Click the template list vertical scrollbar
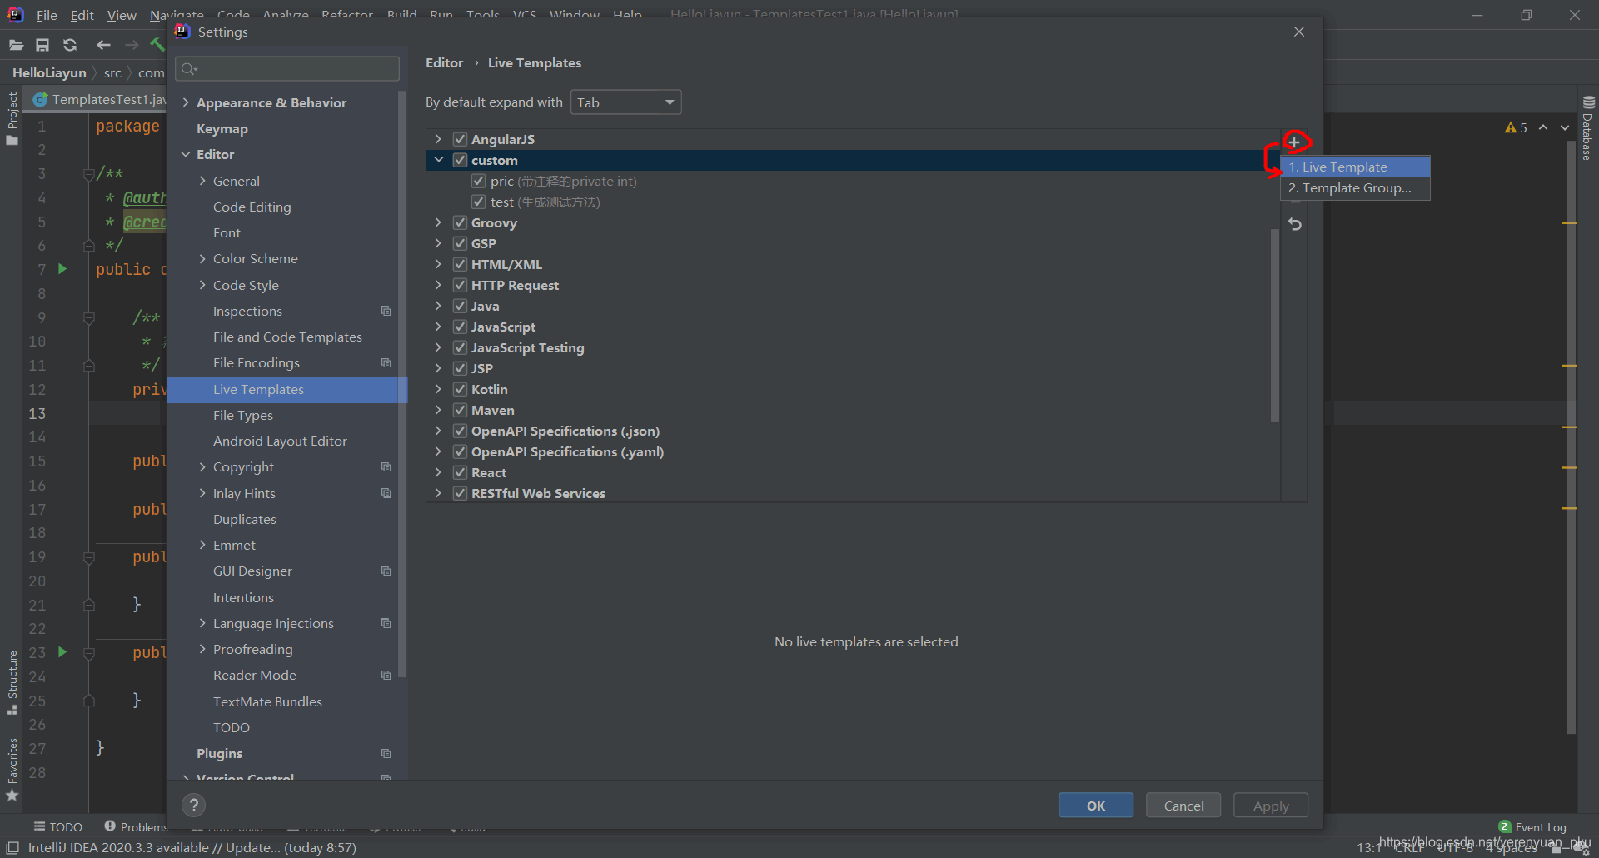This screenshot has width=1599, height=858. 1275,325
